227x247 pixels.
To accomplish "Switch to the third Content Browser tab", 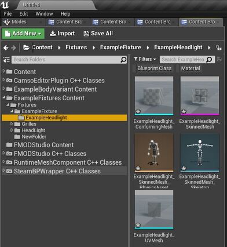I will point(156,22).
